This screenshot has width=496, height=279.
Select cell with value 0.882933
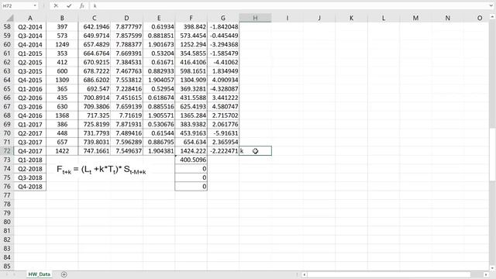159,71
